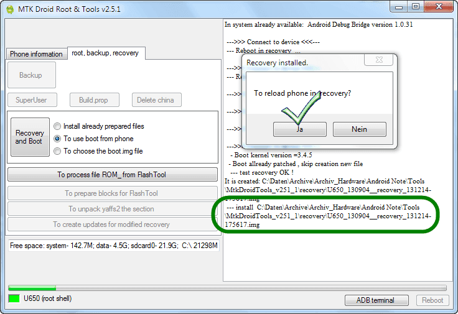Click the 'Reboot in recovery' log line

tap(263, 50)
